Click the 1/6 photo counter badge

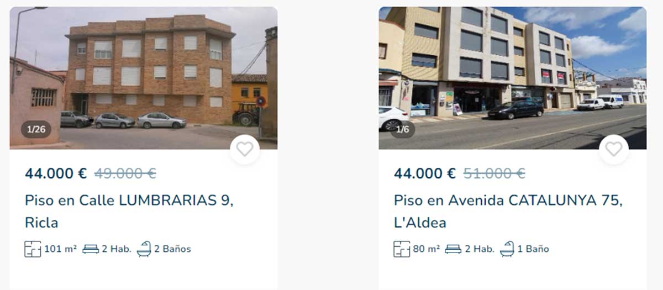click(403, 130)
